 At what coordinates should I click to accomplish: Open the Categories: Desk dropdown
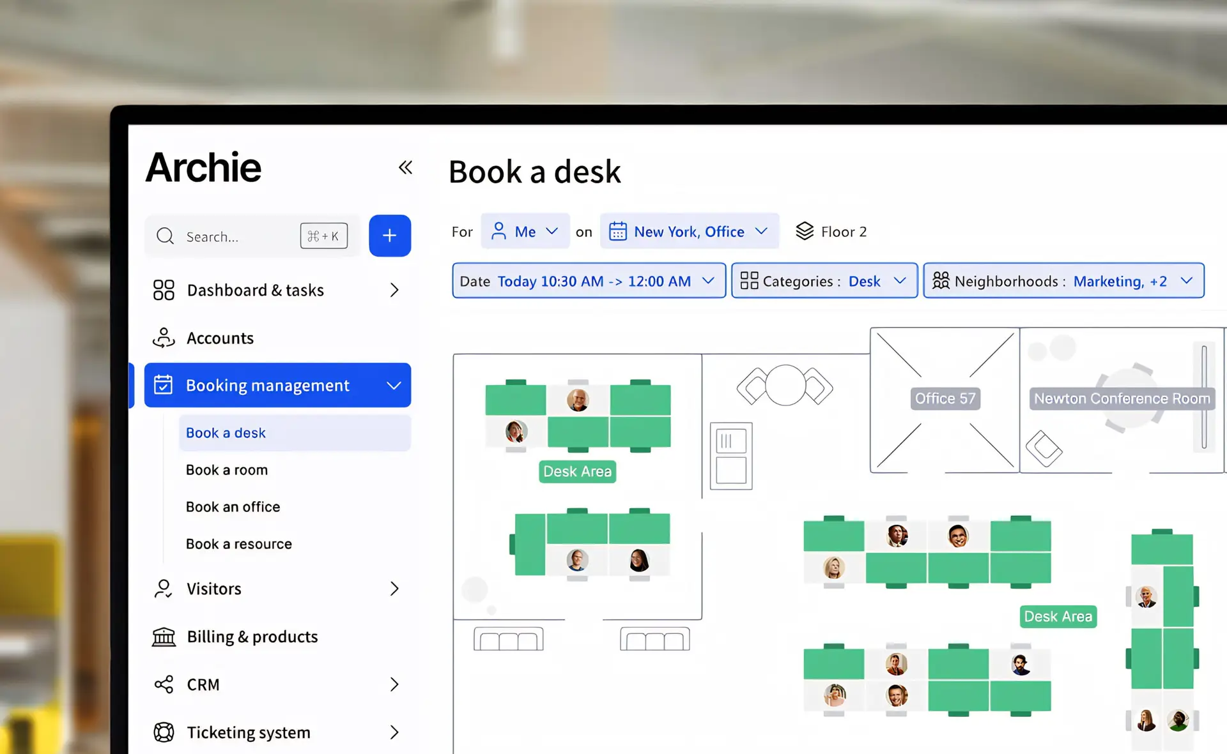pos(824,281)
